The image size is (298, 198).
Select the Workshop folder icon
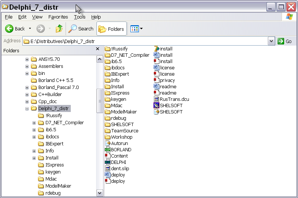[108, 137]
